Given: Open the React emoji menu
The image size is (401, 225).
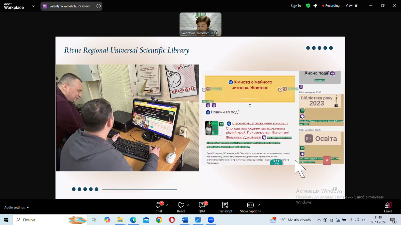Looking at the screenshot, I should 181,207.
